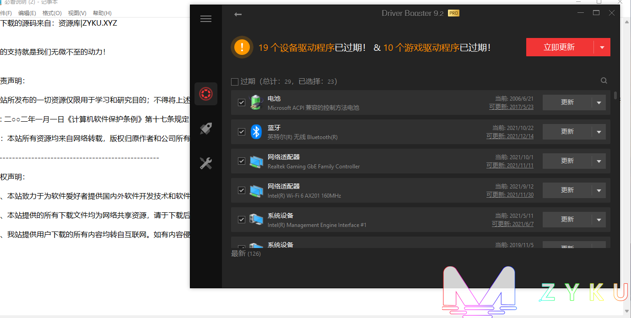Open the 帮助(H) menu in Notepad
631x318 pixels.
[102, 13]
